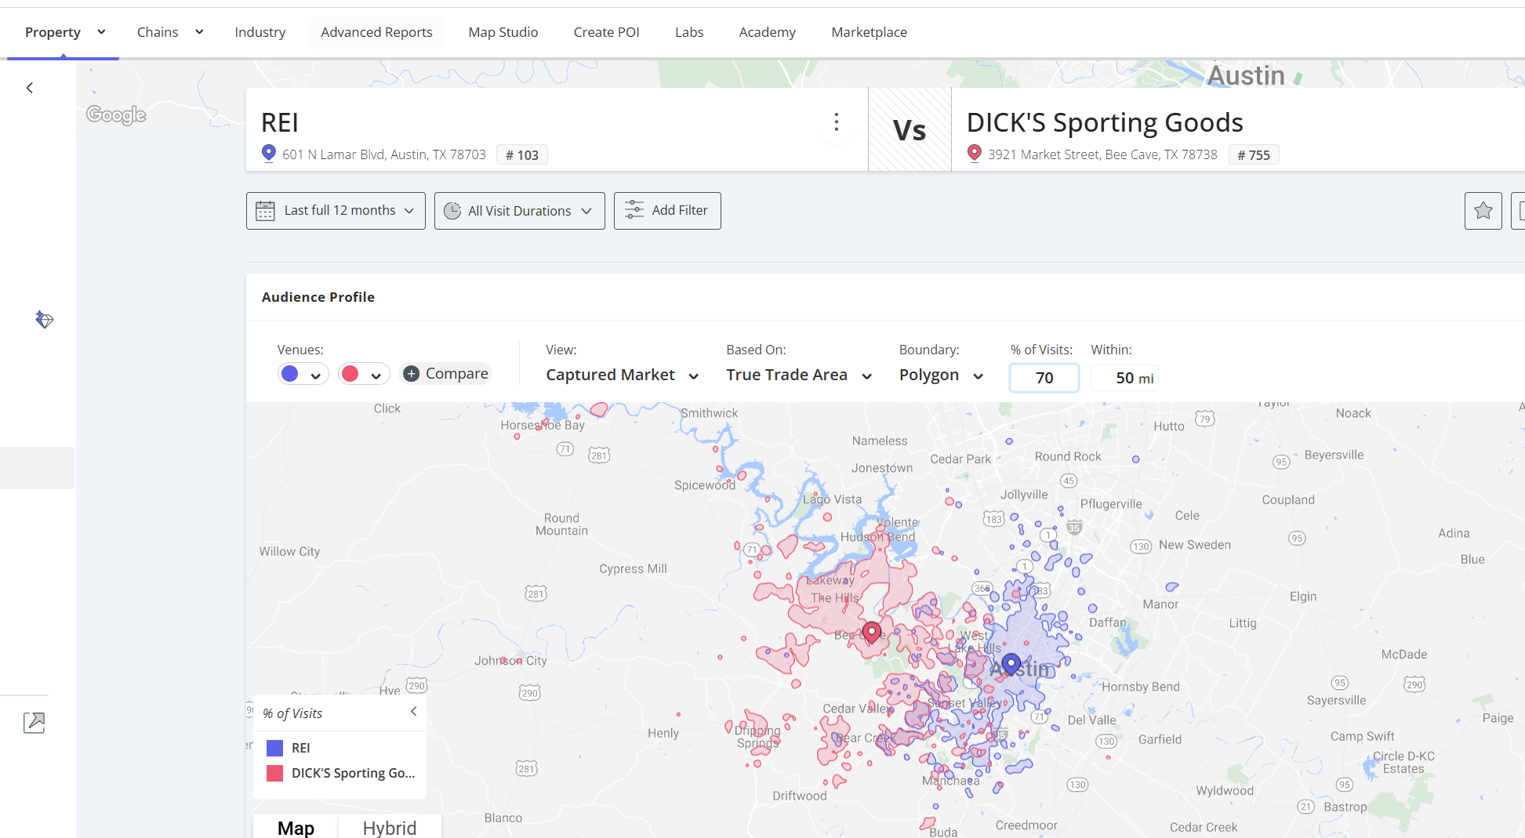Expand the Chains dropdown arrow
The width and height of the screenshot is (1525, 838).
199,32
